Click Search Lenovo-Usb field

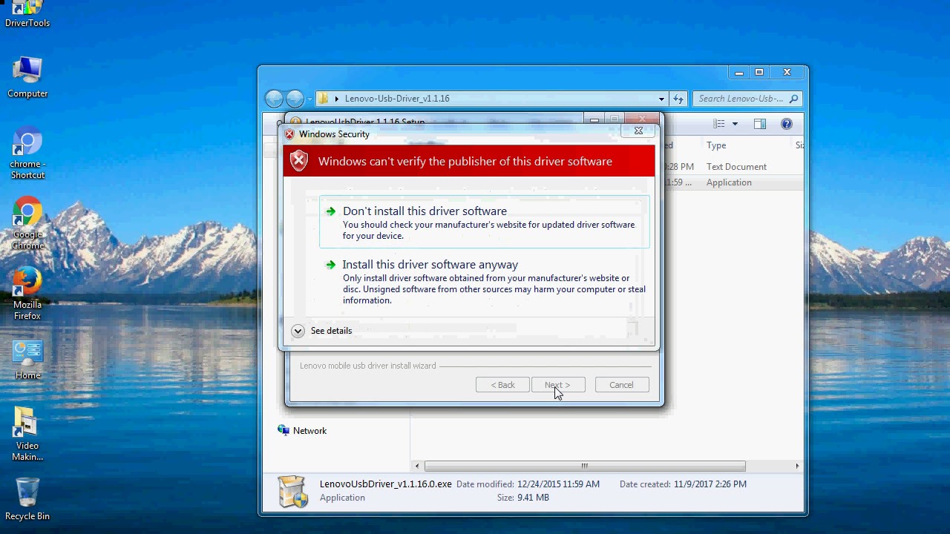tap(747, 99)
